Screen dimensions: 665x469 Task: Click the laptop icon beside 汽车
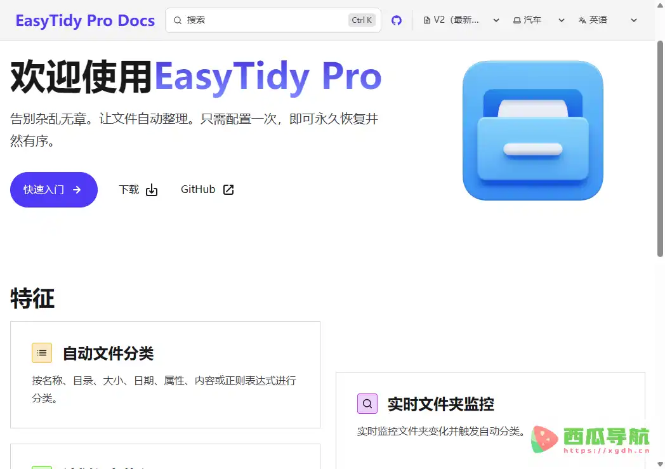coord(517,20)
